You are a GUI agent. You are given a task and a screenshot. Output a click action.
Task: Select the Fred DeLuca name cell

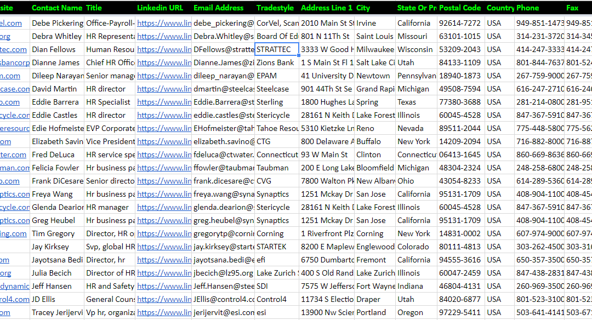click(x=57, y=155)
